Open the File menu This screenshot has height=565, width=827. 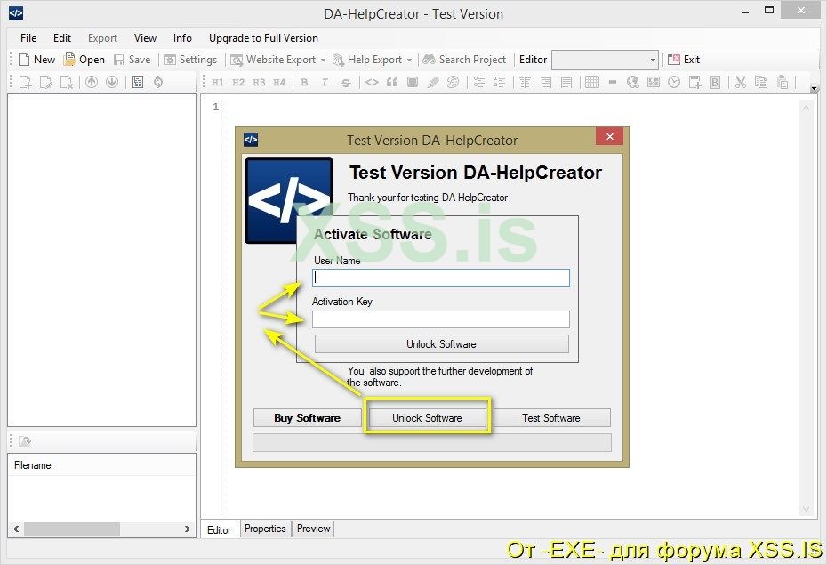(x=28, y=38)
